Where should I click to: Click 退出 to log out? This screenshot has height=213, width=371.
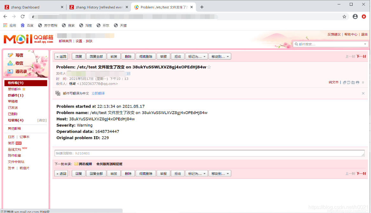[x=364, y=34]
